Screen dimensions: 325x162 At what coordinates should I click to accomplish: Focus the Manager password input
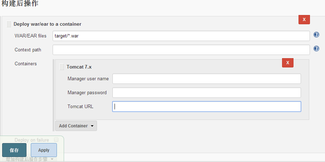207,92
